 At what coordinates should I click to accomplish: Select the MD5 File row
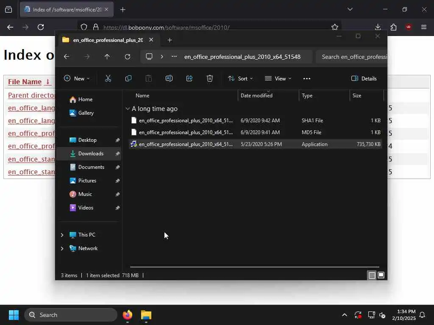[255, 132]
